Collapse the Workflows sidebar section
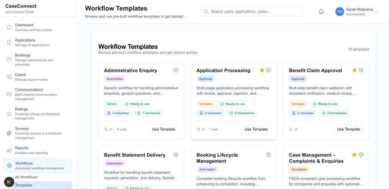This screenshot has width=389, height=189. 37,166
